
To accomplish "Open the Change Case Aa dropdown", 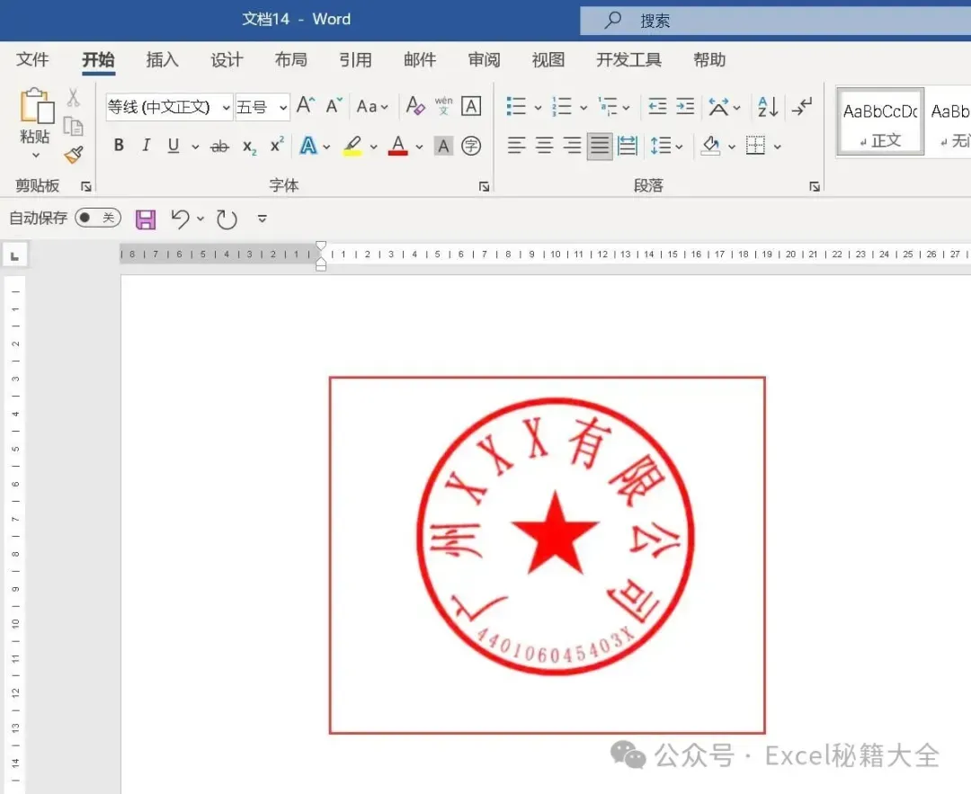I will pyautogui.click(x=373, y=106).
